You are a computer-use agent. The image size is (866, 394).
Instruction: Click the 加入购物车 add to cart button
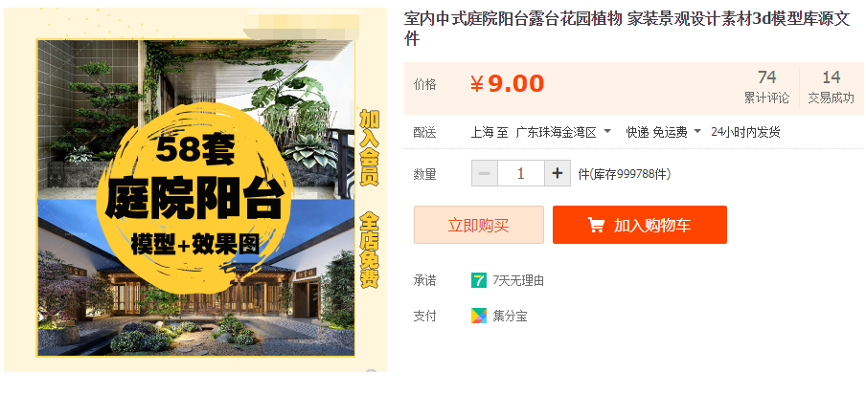(640, 225)
